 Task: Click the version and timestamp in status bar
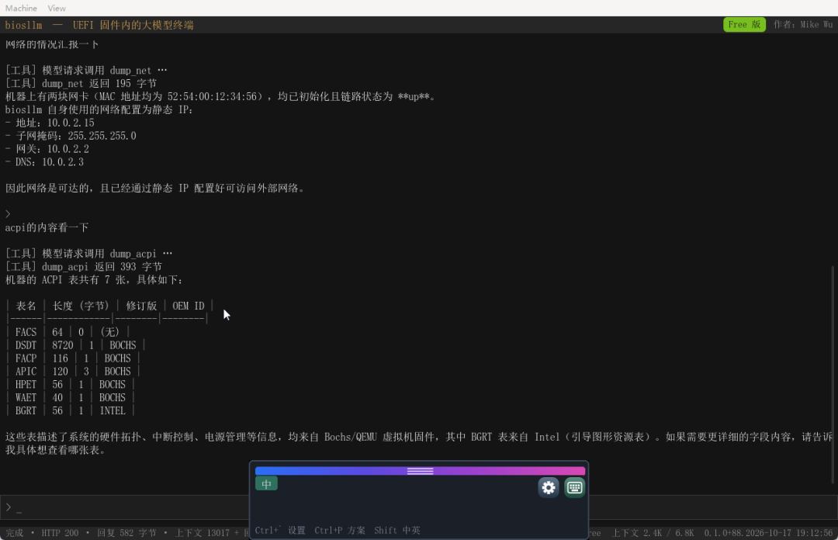768,533
